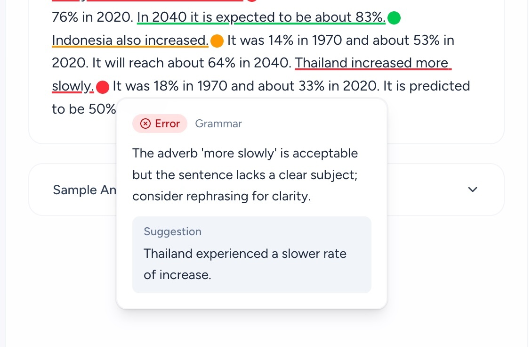Viewport: 532px width, 347px height.
Task: Click the text 'to be 50%' beside popup
Action: tap(84, 109)
